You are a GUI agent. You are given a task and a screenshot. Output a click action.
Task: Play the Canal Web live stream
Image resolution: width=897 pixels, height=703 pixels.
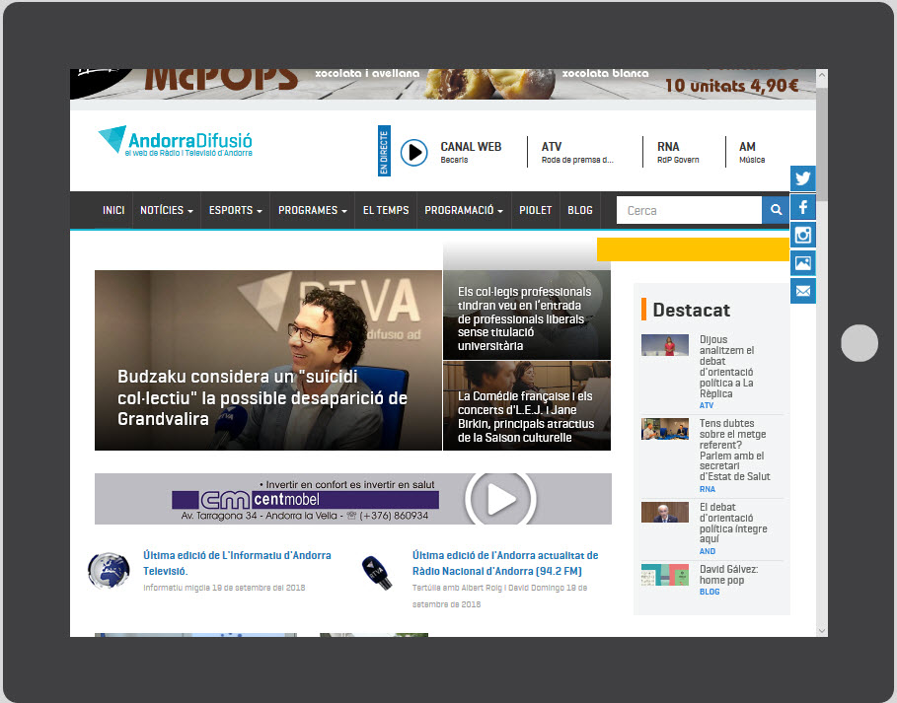(414, 152)
